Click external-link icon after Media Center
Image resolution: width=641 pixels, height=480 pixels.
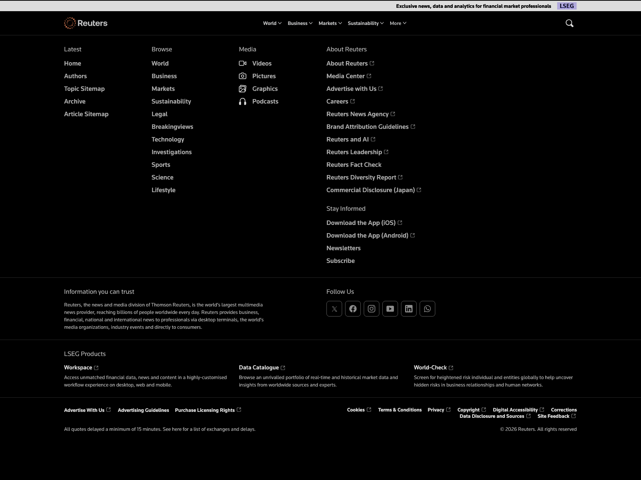coord(369,76)
